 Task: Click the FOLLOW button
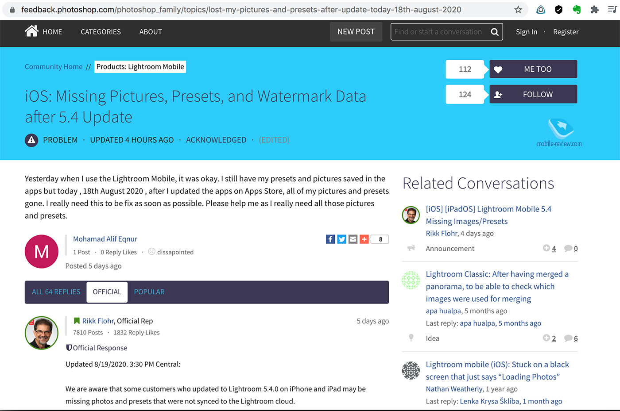coord(533,94)
